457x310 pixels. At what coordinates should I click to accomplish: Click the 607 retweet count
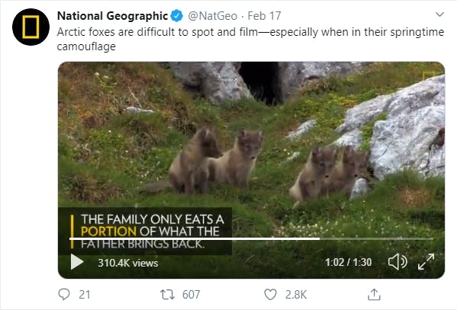point(191,295)
